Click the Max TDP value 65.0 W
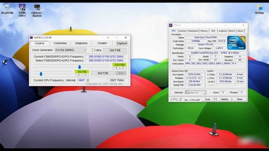269x151 pixels. pos(222,41)
